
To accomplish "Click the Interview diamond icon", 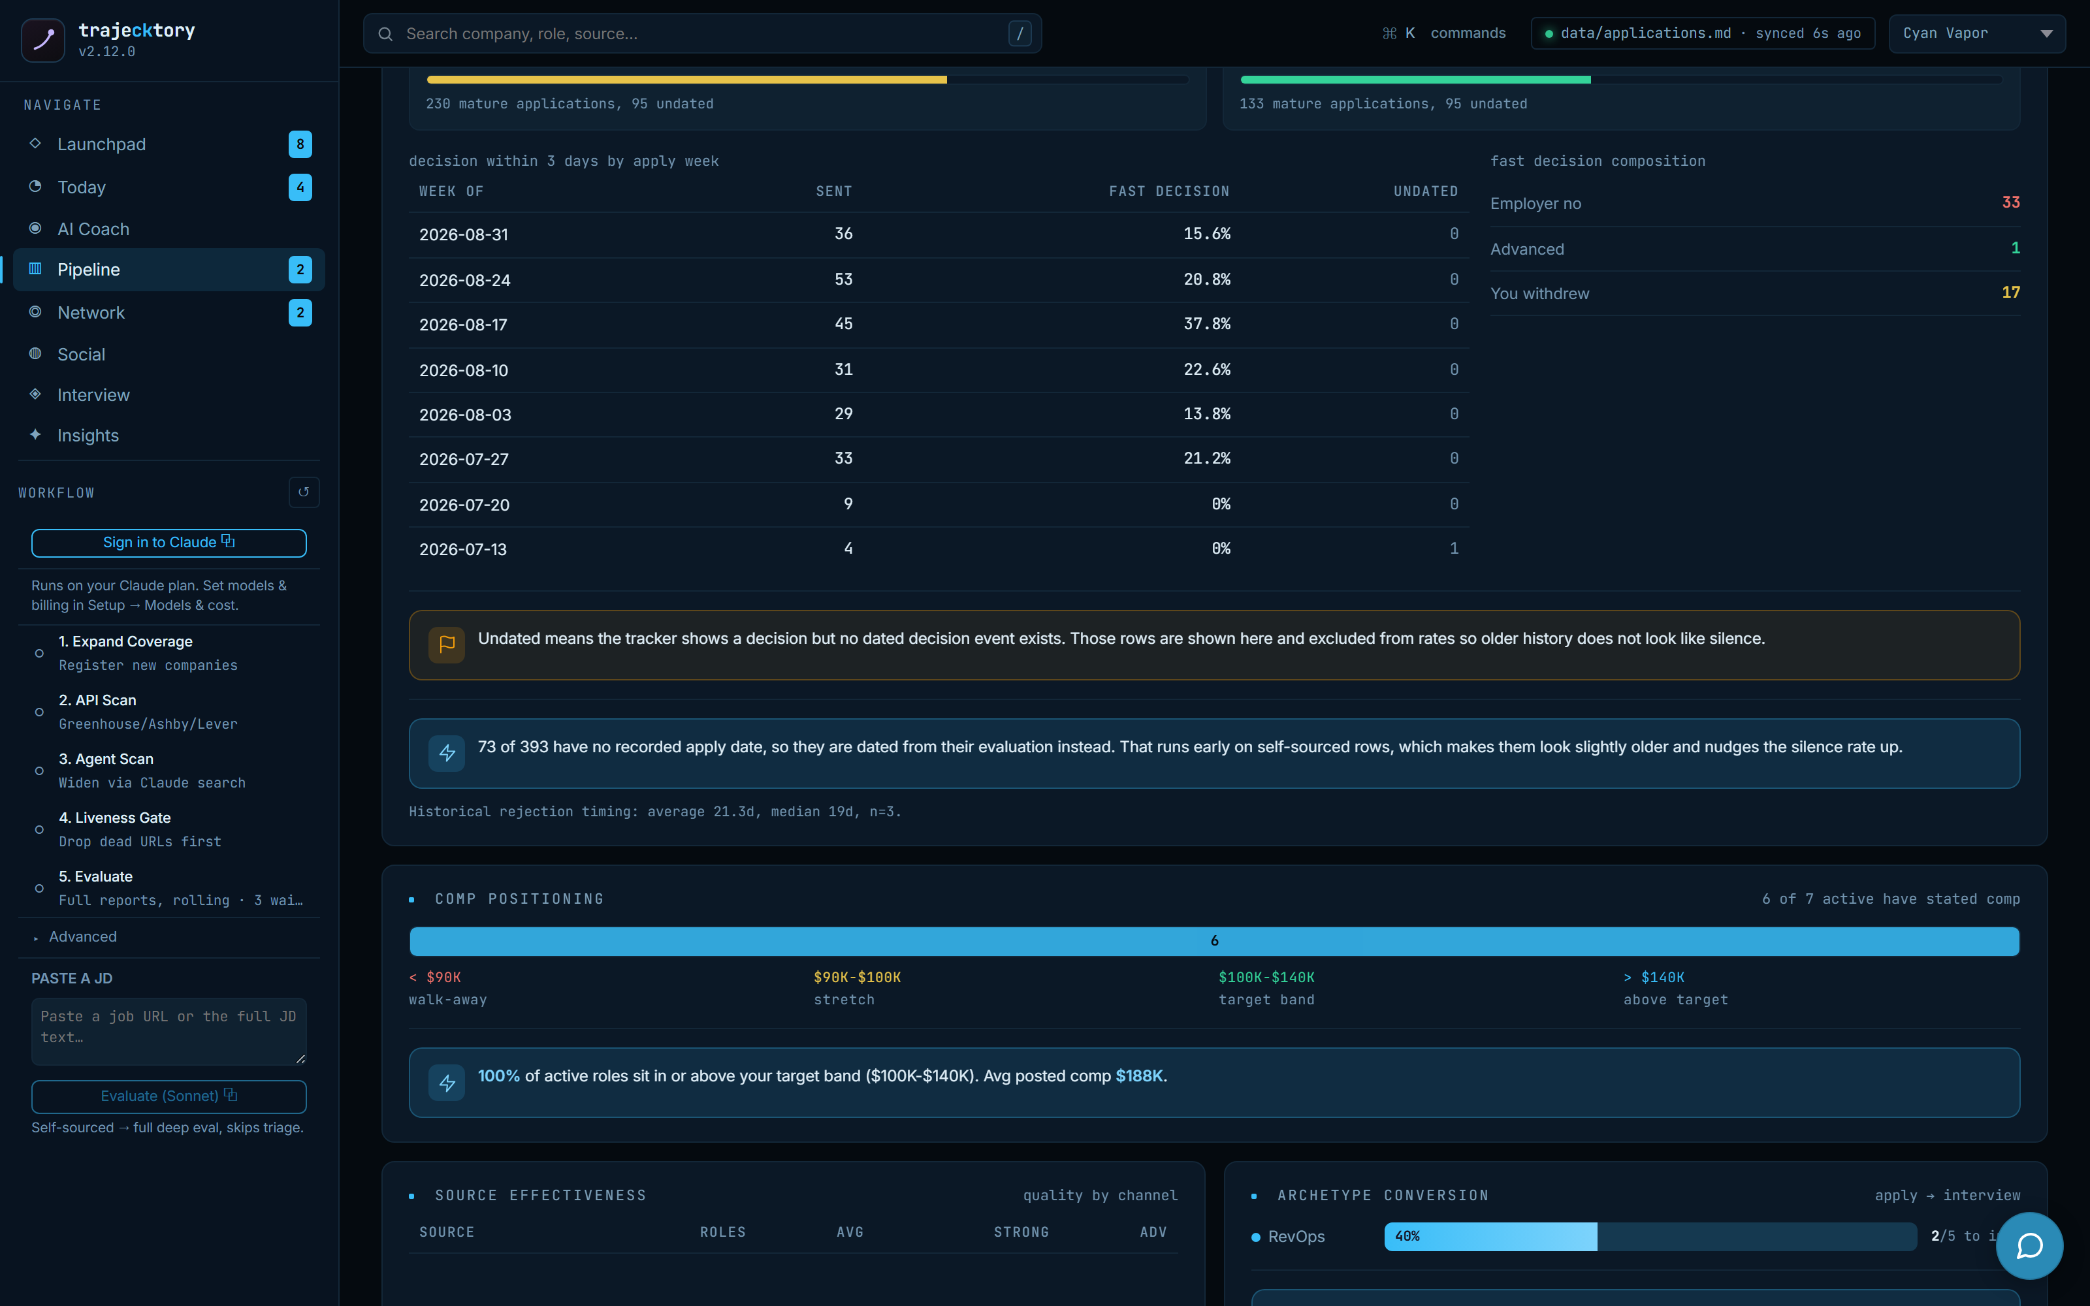I will tap(35, 394).
